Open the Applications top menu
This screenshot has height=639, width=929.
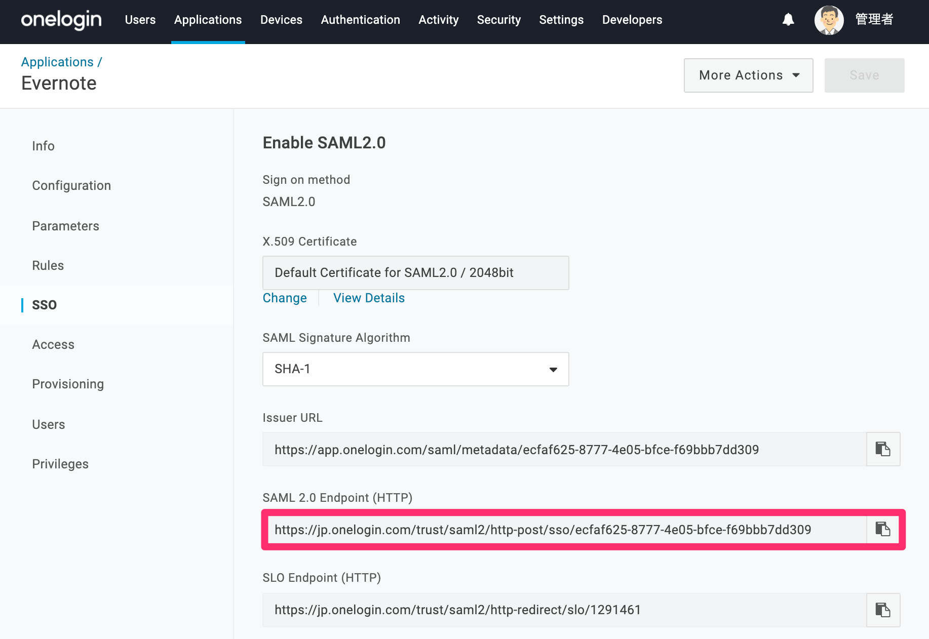click(208, 20)
